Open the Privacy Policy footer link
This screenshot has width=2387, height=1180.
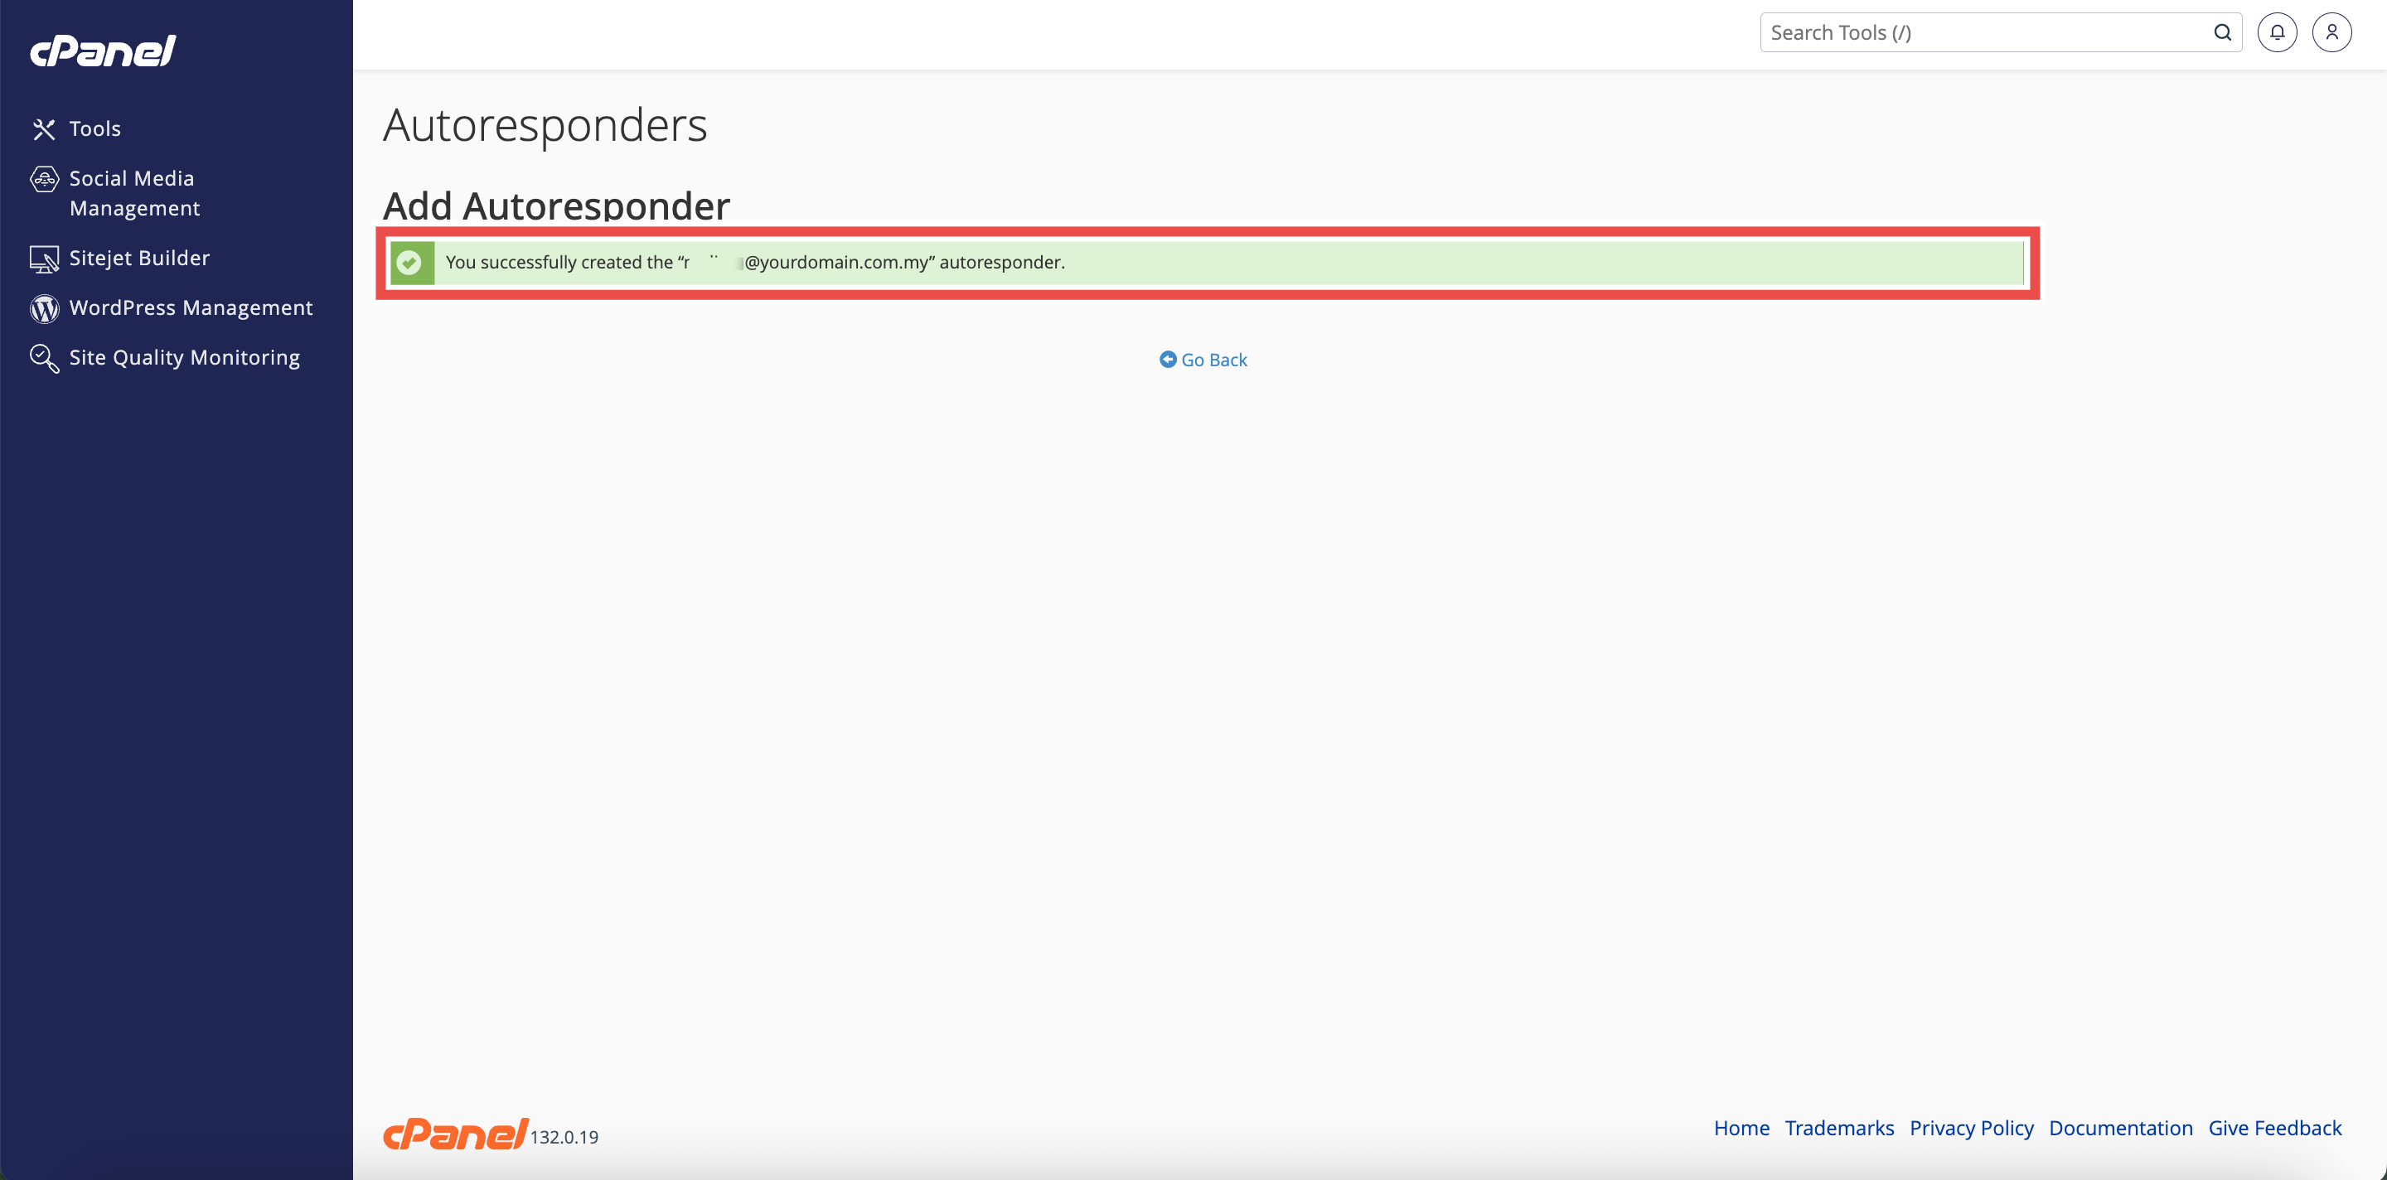pyautogui.click(x=1971, y=1127)
